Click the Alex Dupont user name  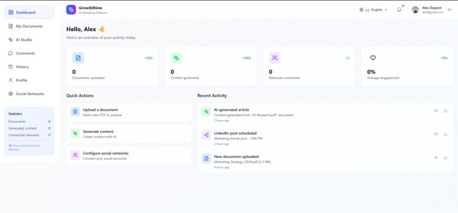tap(432, 8)
